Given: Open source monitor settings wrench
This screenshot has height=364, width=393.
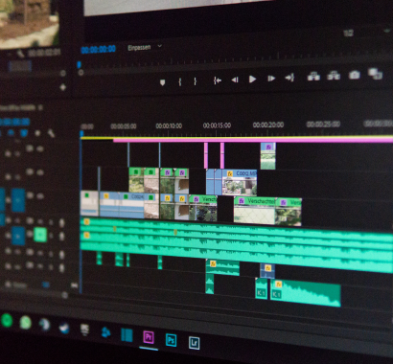Looking at the screenshot, I should [x=20, y=54].
